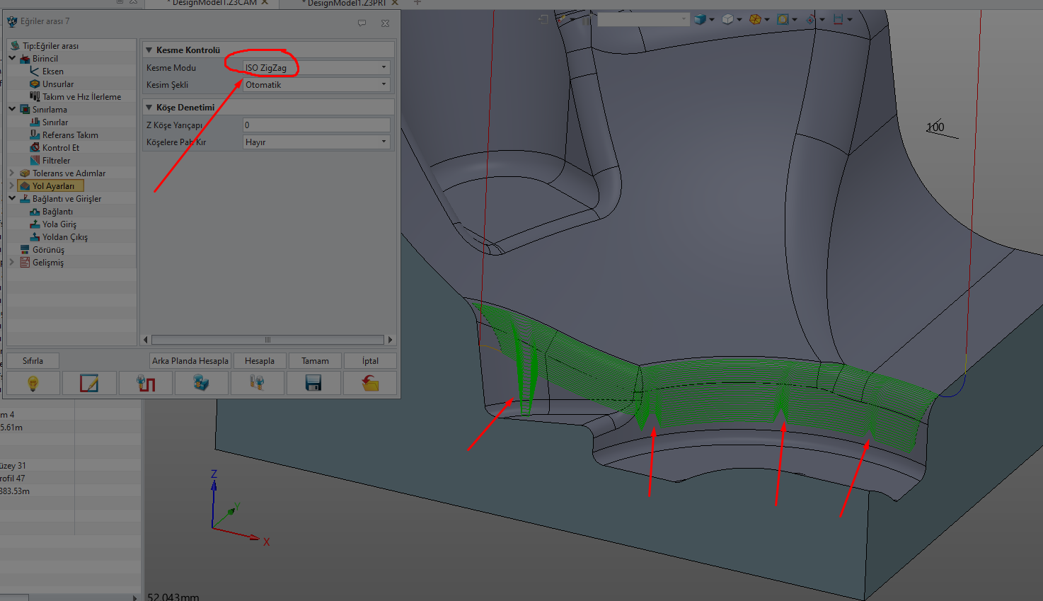Click the horizontal scrollbar in settings panel
Image resolution: width=1043 pixels, height=601 pixels.
coord(267,340)
